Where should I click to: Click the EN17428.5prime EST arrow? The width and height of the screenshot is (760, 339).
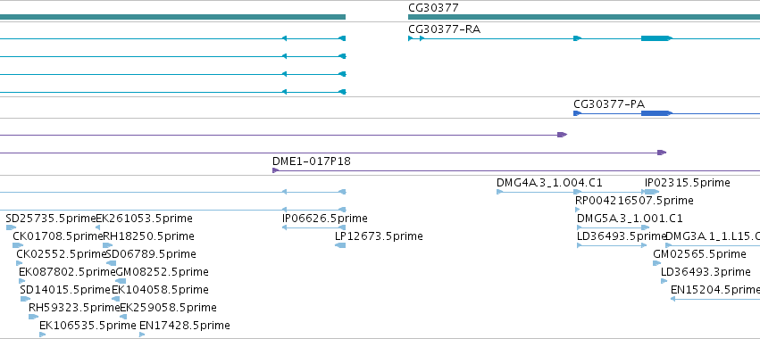[142, 335]
